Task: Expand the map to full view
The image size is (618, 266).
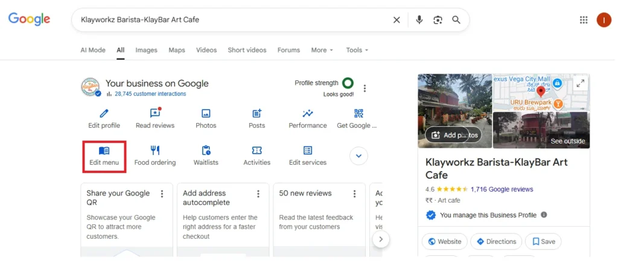Action: coord(581,83)
